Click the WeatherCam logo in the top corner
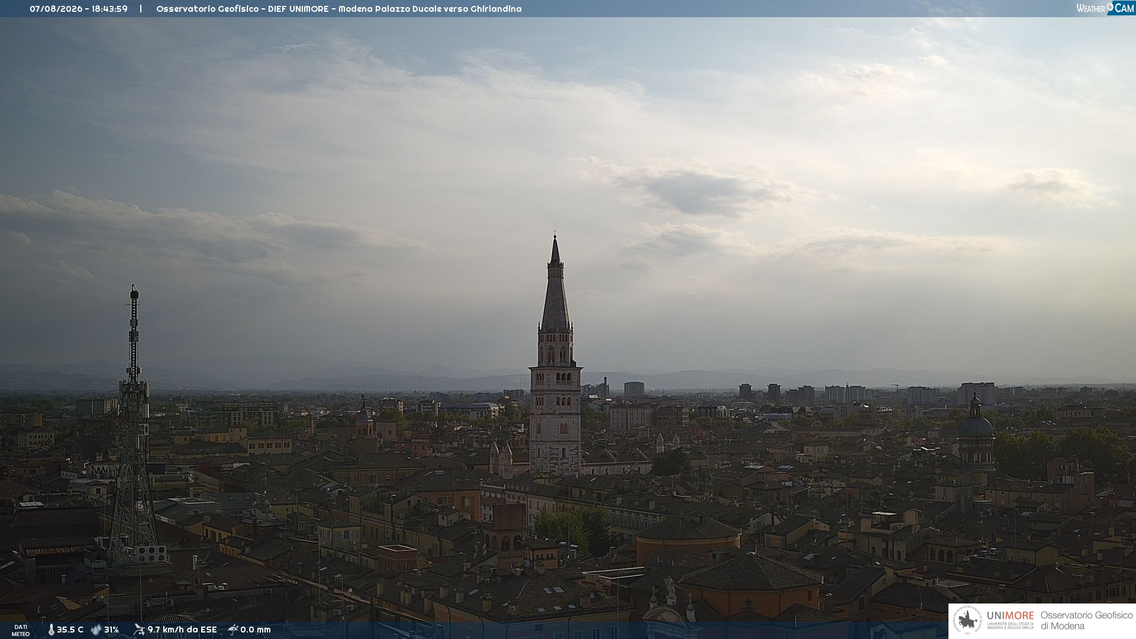The height and width of the screenshot is (639, 1136). click(x=1105, y=8)
